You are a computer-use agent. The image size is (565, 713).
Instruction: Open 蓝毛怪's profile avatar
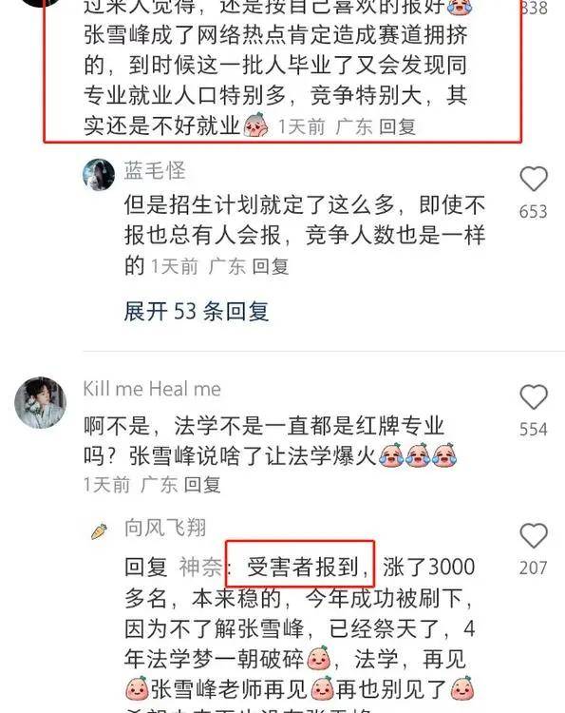click(99, 175)
